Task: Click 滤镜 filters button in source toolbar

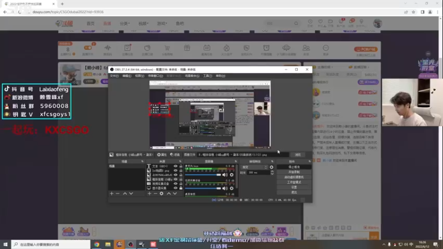Action: click(175, 155)
